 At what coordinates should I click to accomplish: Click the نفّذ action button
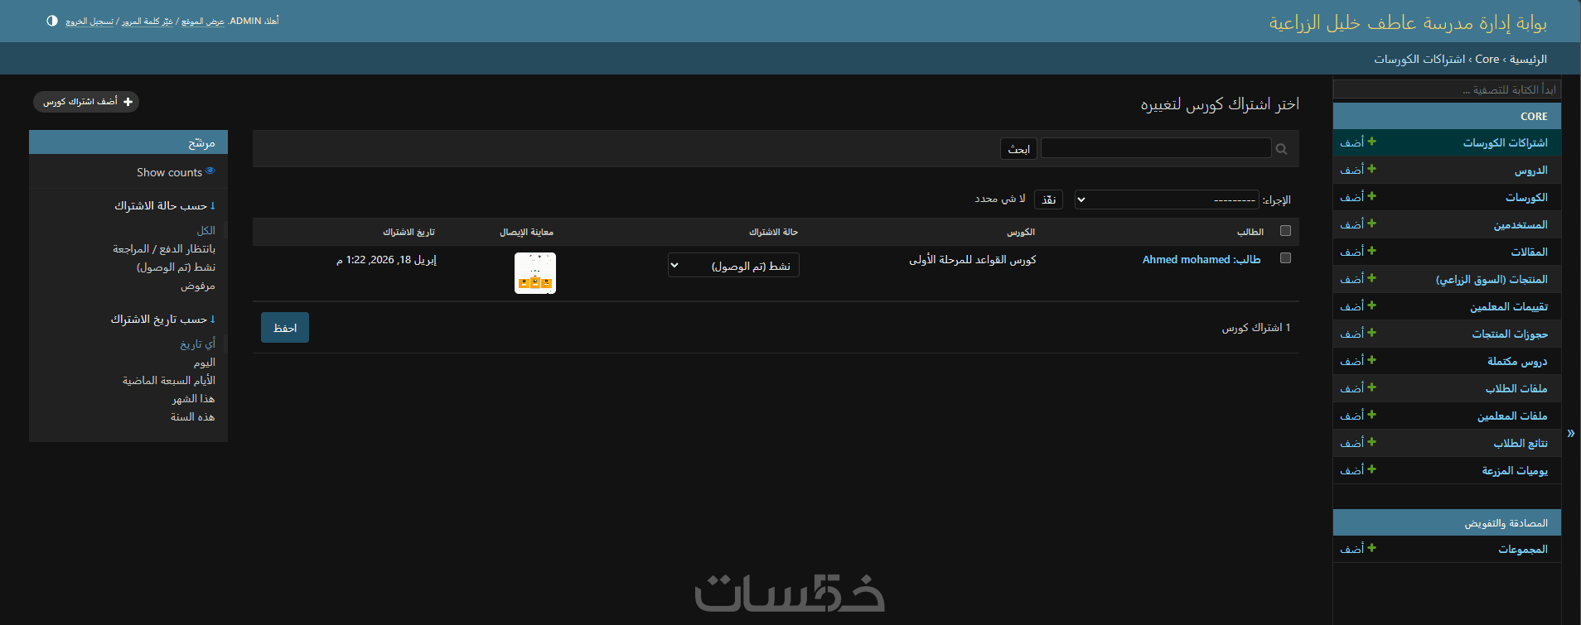pos(1048,200)
